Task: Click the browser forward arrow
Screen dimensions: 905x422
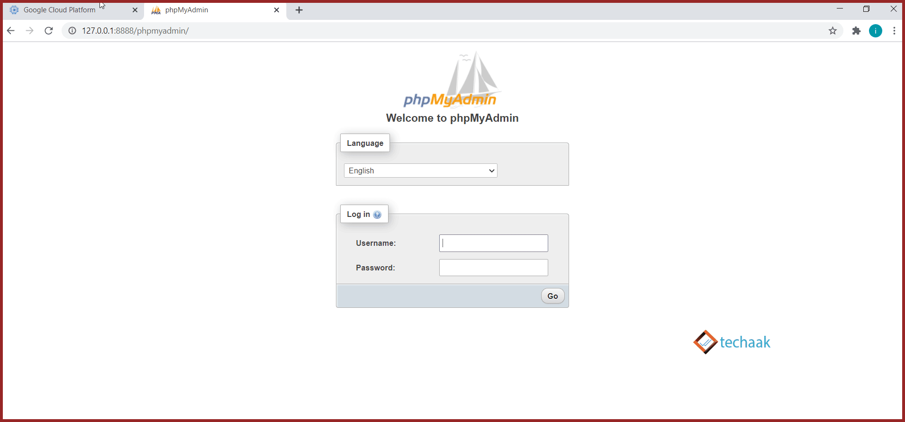Action: click(29, 31)
